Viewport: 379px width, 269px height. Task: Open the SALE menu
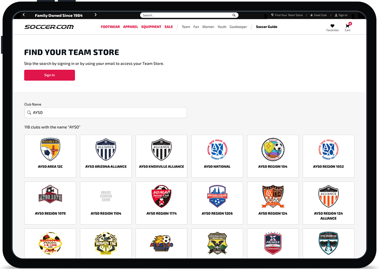169,27
